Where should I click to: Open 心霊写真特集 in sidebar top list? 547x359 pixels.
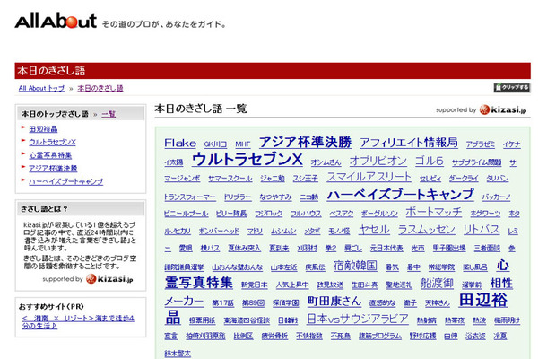pyautogui.click(x=50, y=155)
